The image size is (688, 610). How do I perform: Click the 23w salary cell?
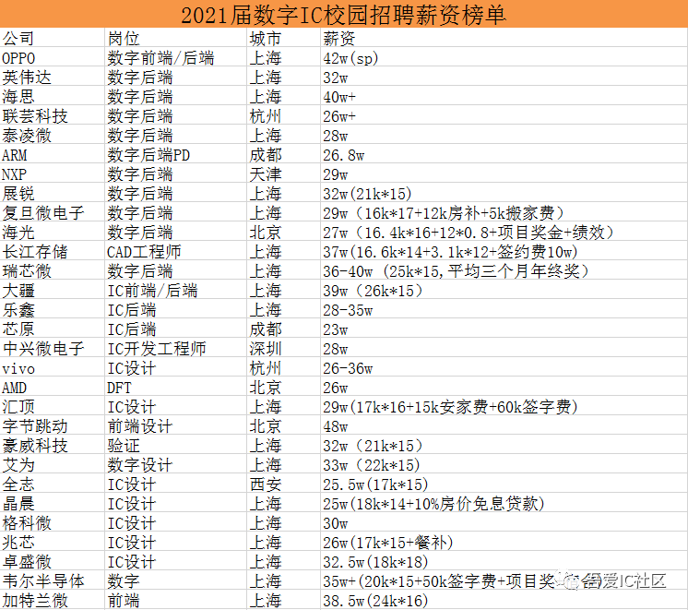(504, 329)
